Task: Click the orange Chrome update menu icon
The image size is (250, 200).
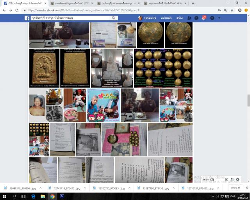Action: coord(246,10)
